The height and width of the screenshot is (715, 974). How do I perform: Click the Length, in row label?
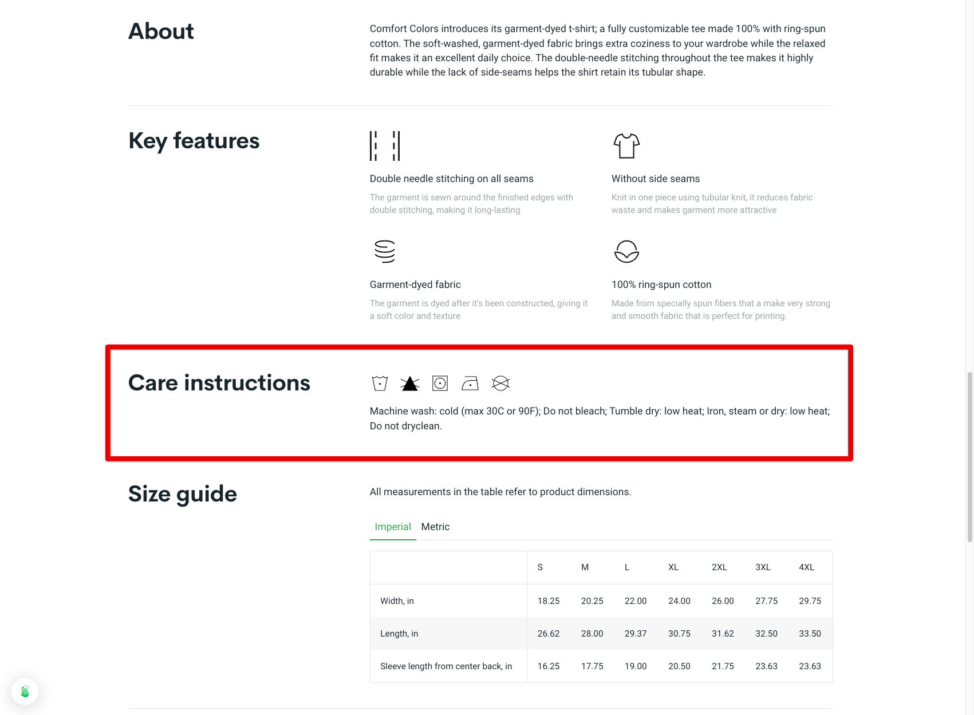(399, 634)
